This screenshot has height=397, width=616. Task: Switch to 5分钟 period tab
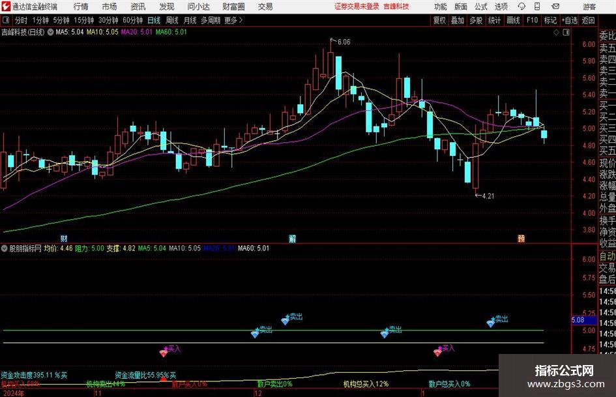(x=61, y=20)
